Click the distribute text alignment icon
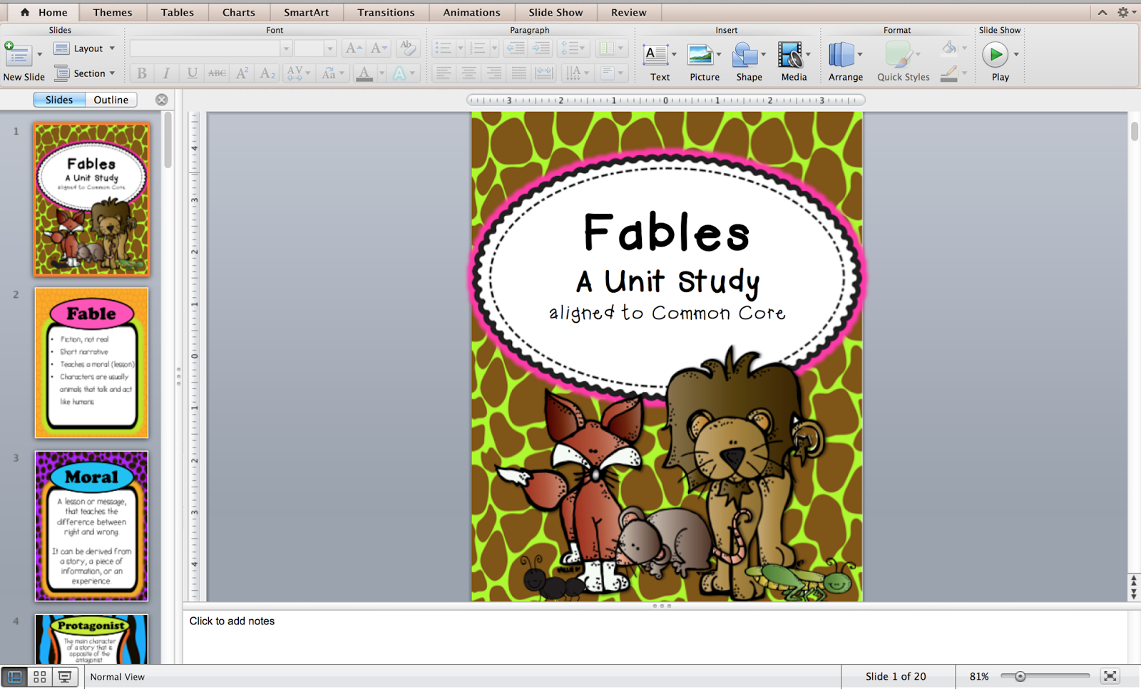The width and height of the screenshot is (1141, 689). click(544, 73)
